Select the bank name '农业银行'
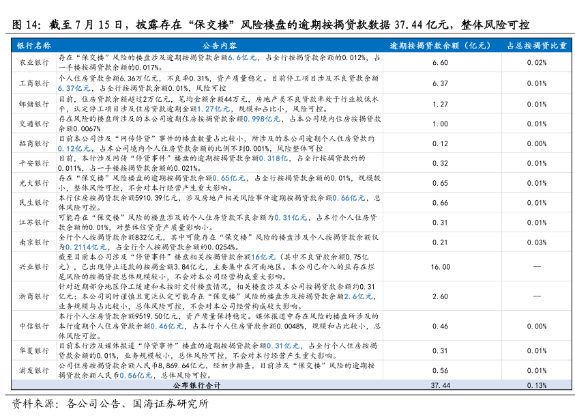Screen dimensions: 575x418 point(34,62)
